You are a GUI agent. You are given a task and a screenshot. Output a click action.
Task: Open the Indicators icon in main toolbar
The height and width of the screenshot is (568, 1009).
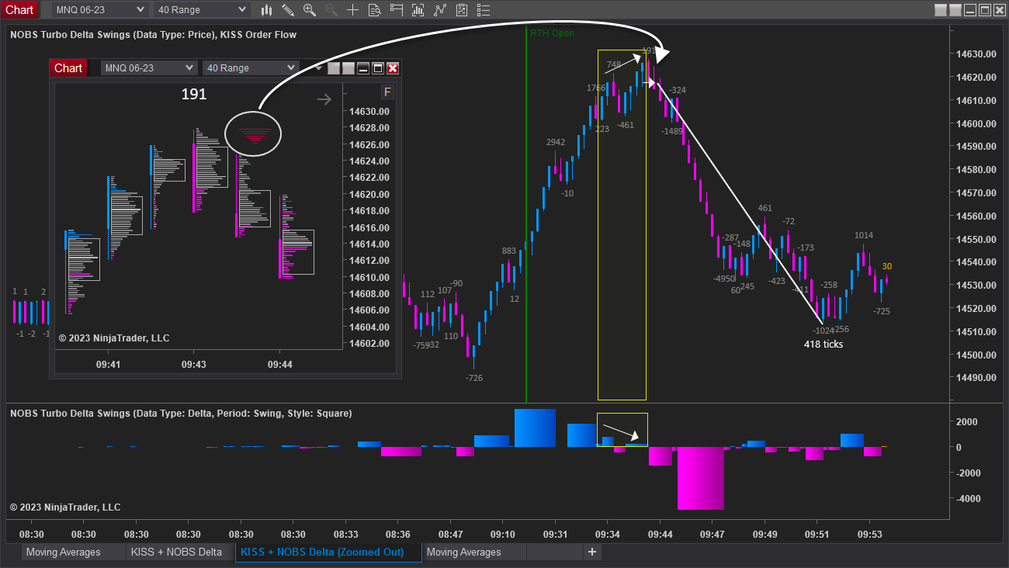click(x=440, y=10)
